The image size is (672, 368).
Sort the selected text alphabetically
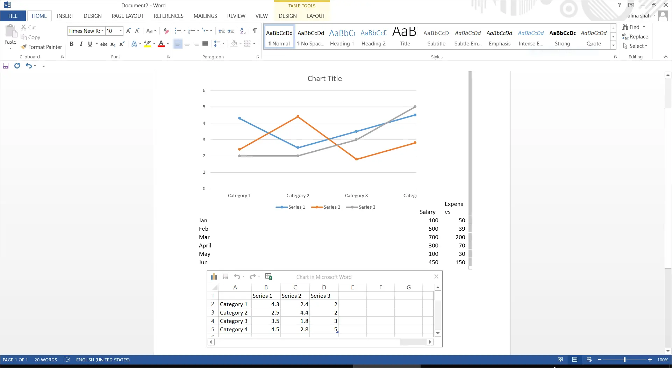pyautogui.click(x=243, y=31)
